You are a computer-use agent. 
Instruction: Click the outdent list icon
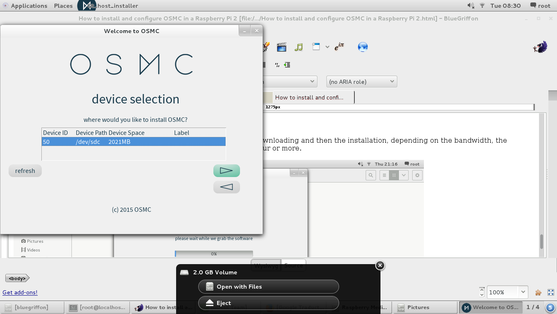(x=287, y=65)
